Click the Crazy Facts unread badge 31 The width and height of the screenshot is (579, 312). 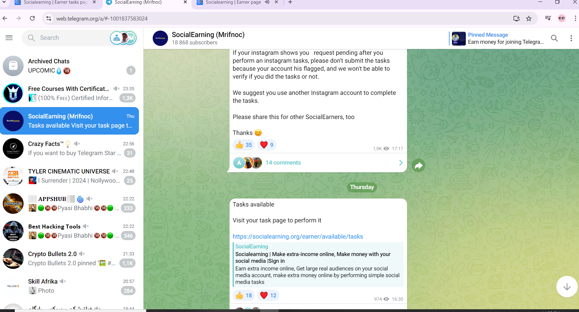tap(129, 153)
